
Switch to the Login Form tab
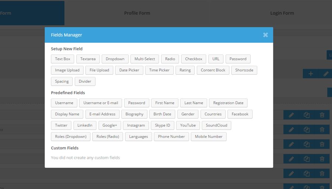click(282, 13)
